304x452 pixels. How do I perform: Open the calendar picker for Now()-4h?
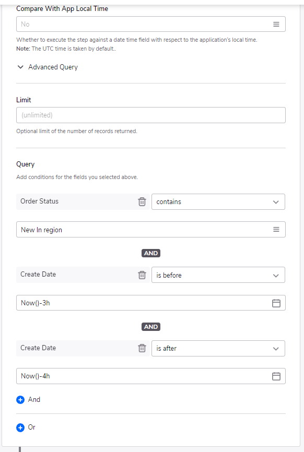276,376
